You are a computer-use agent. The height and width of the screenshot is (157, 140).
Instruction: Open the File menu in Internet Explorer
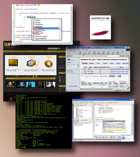tap(68, 50)
